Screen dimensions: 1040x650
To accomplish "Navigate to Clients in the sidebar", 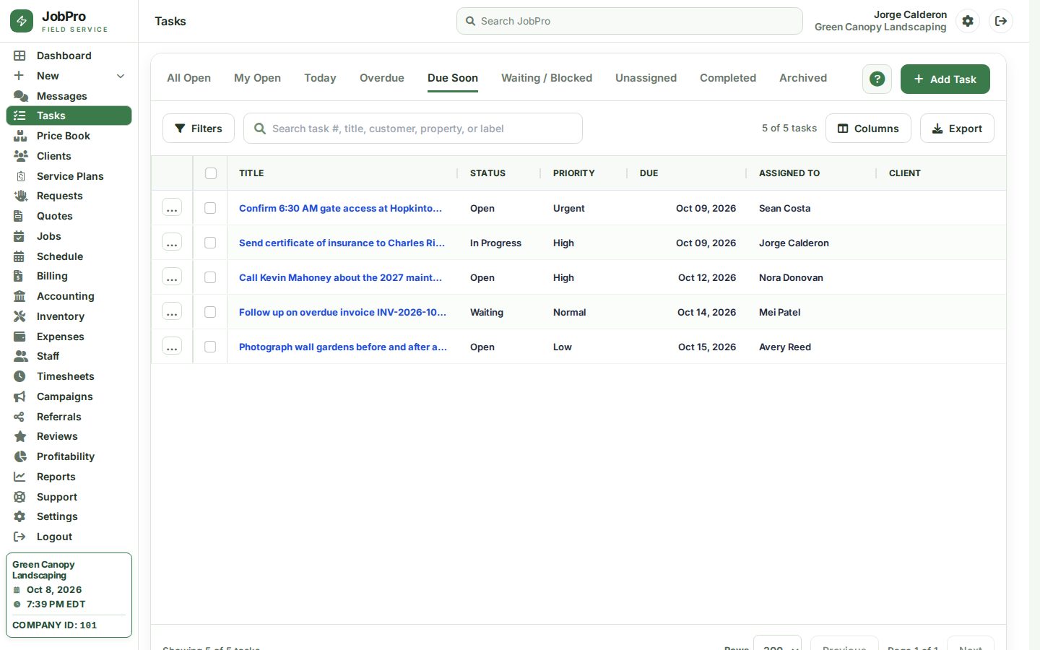I will click(x=69, y=156).
